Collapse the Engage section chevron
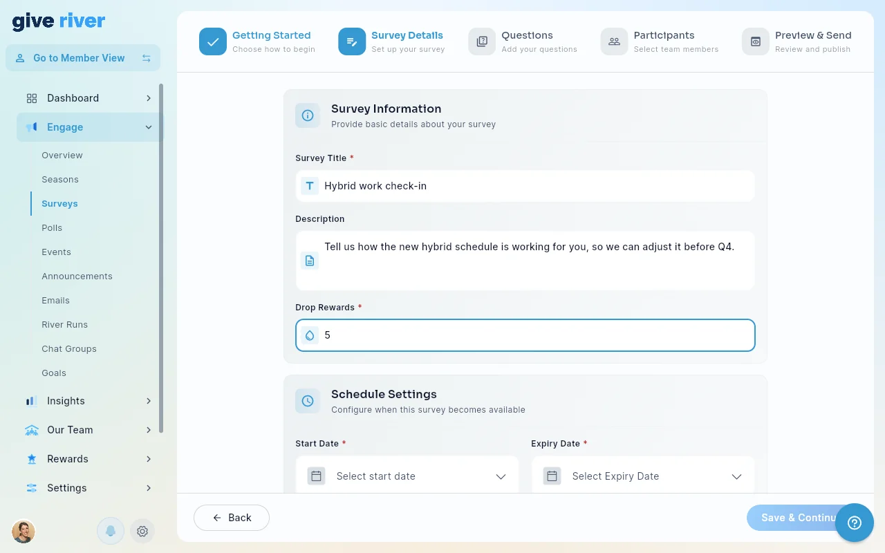The width and height of the screenshot is (885, 553). point(149,127)
